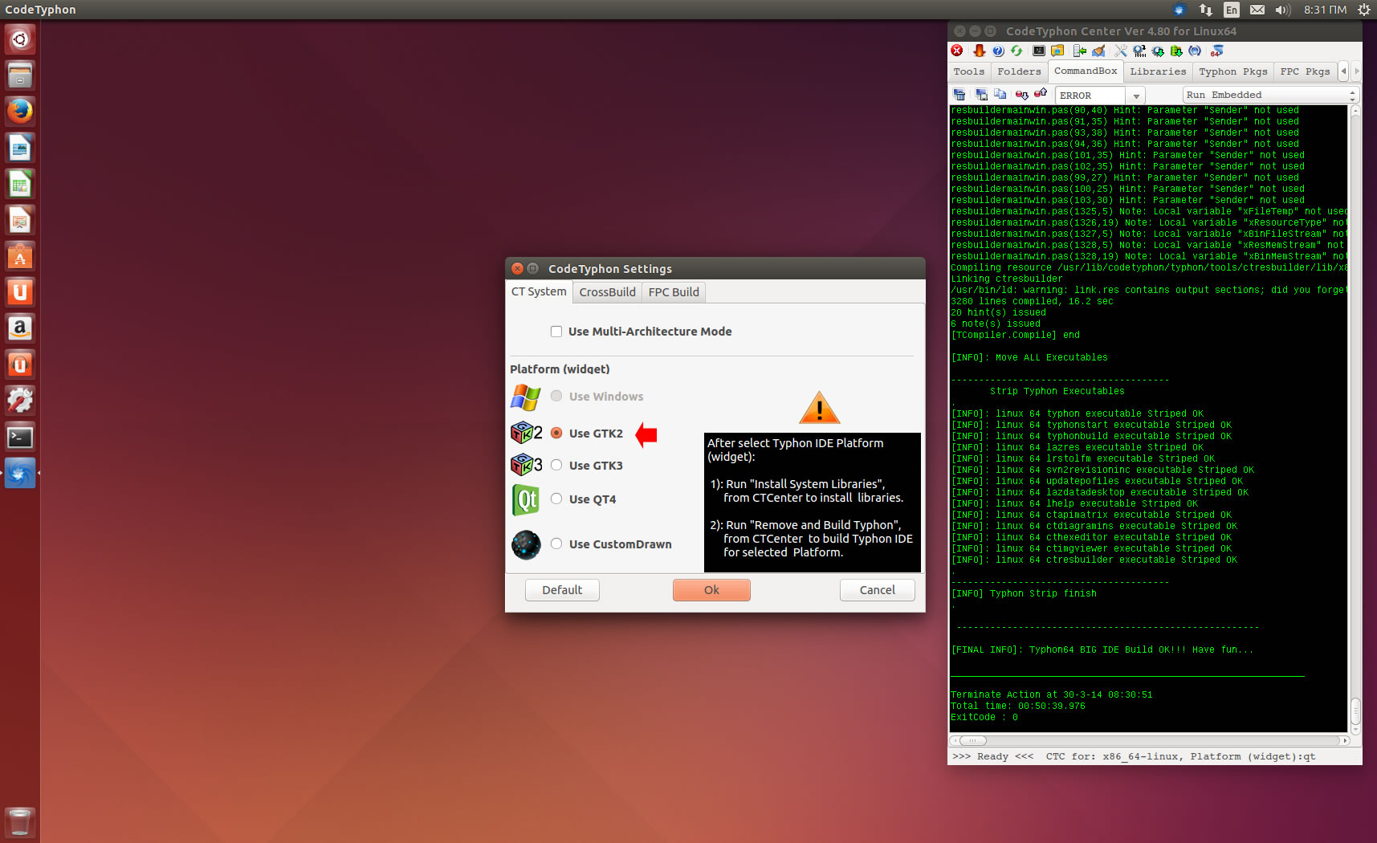Screen dimensions: 1377x843
Task: Select the Use GTK3 radio button
Action: coord(556,465)
